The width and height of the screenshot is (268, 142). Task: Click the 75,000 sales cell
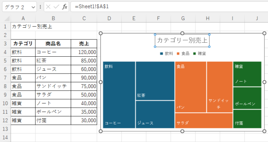click(x=84, y=86)
